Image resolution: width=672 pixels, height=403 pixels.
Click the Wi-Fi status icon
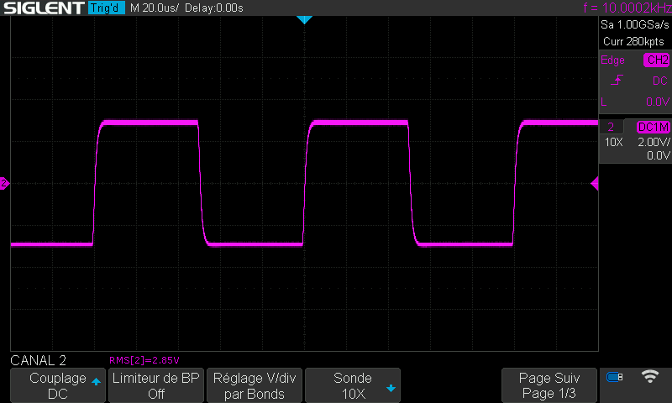[649, 376]
